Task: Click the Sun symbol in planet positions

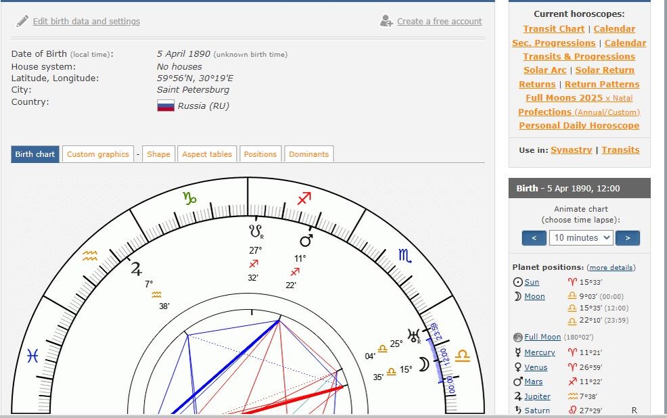Action: coord(517,282)
